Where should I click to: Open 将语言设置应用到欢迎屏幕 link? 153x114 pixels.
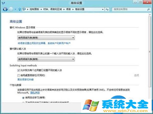44,43
